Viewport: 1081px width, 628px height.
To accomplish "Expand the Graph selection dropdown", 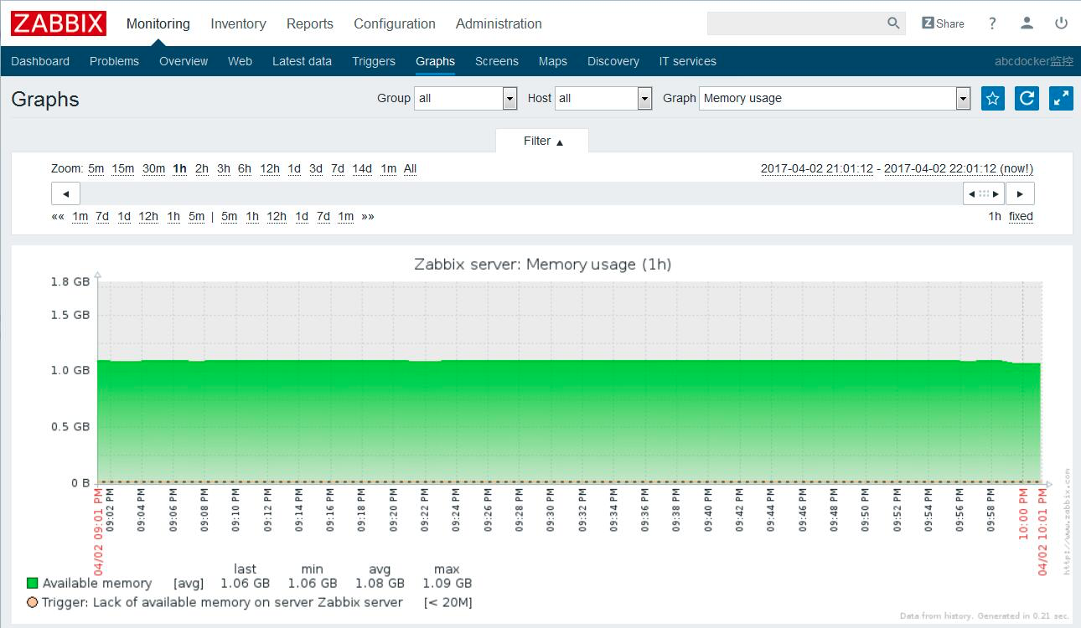I will (835, 99).
